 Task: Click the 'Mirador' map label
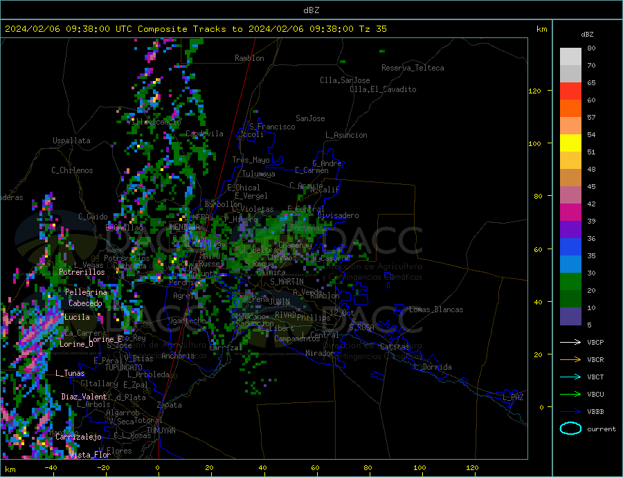(320, 353)
